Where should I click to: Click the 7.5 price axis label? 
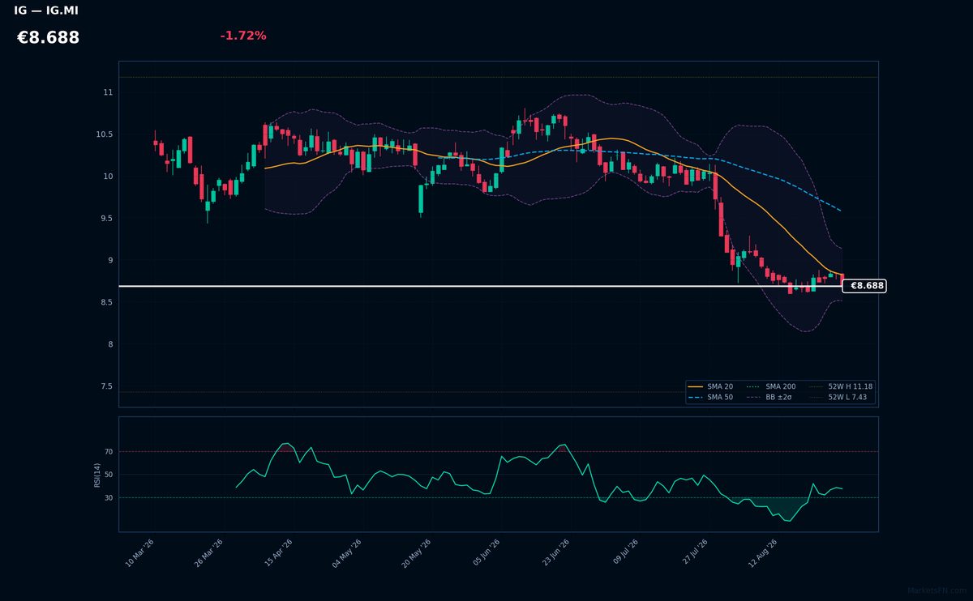[x=105, y=387]
